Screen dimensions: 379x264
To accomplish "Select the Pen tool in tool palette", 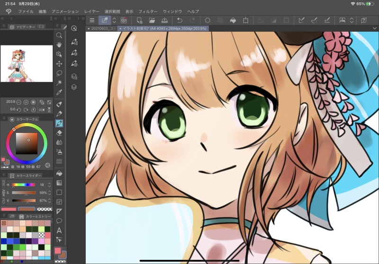I will pos(59,104).
